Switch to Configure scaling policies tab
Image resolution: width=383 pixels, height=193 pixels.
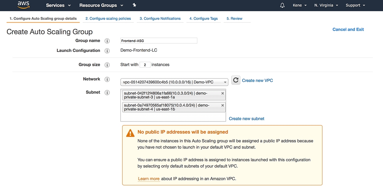pos(108,19)
